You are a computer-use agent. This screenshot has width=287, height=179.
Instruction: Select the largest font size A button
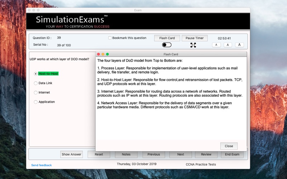239,45
